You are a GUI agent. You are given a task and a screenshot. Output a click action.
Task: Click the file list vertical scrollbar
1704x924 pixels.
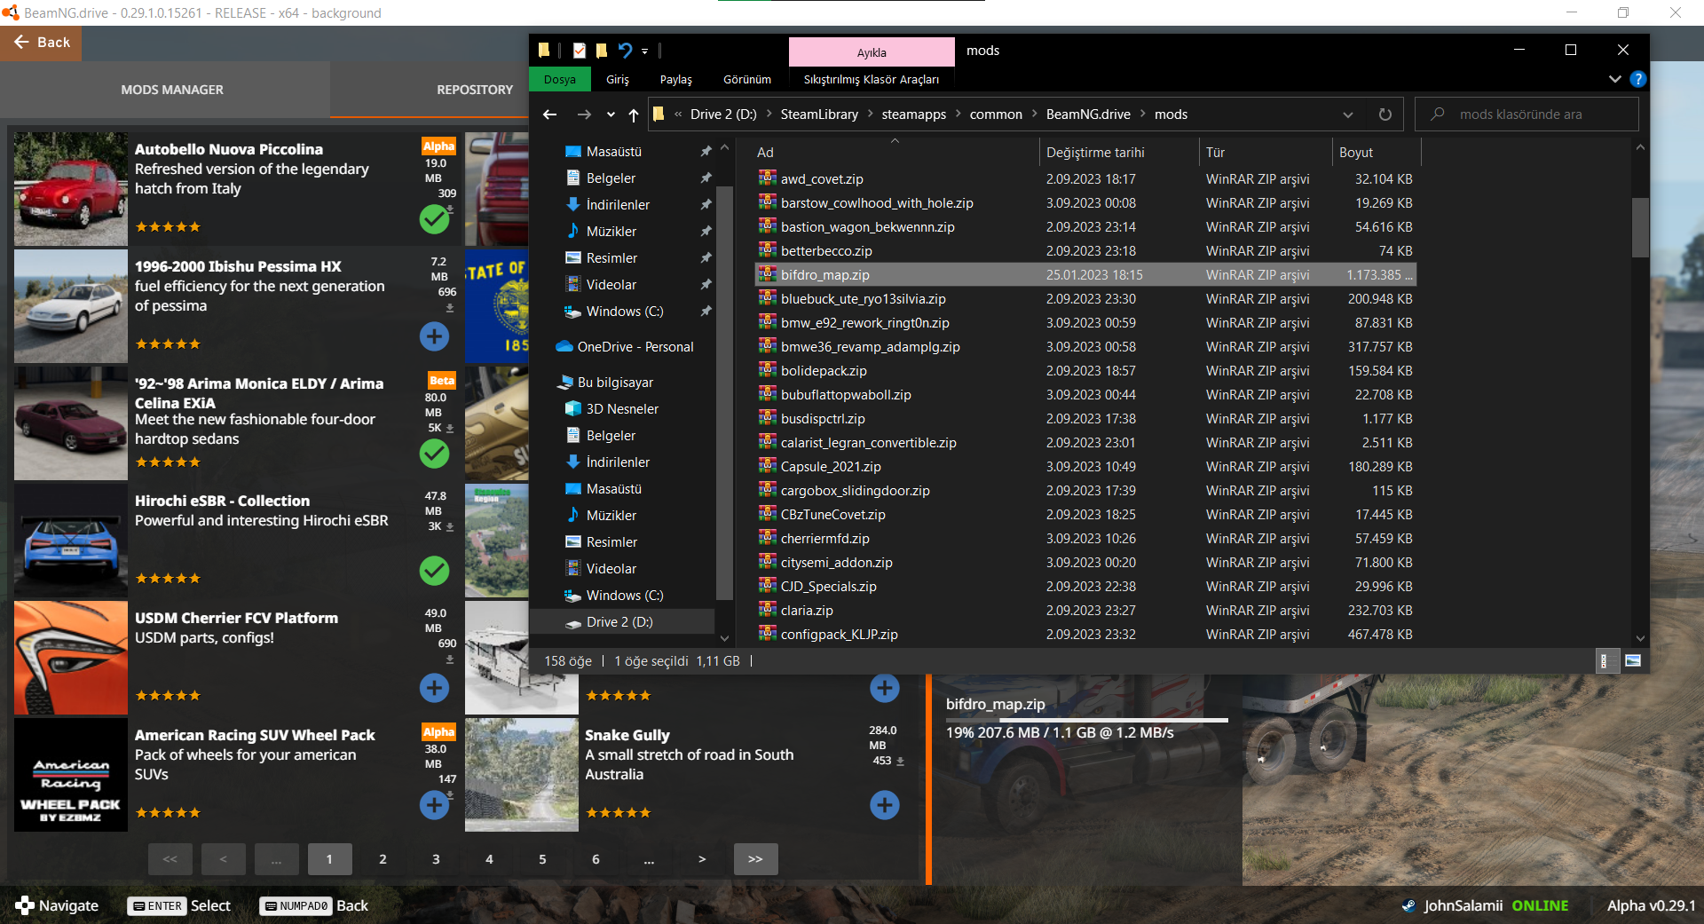point(1639,226)
